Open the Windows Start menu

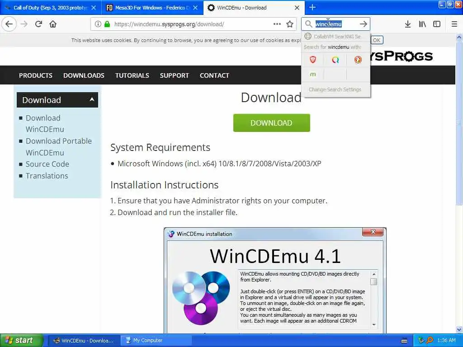22,340
